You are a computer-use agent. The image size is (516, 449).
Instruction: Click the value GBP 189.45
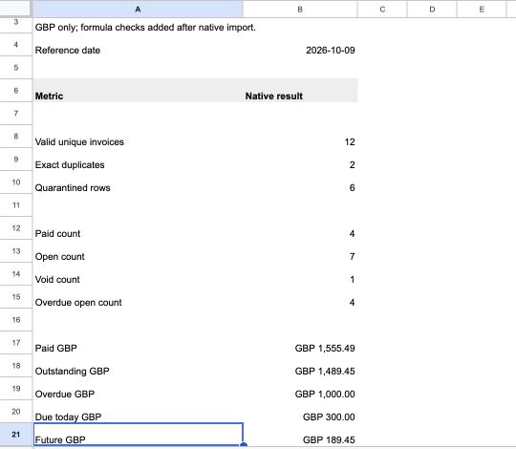click(x=300, y=435)
